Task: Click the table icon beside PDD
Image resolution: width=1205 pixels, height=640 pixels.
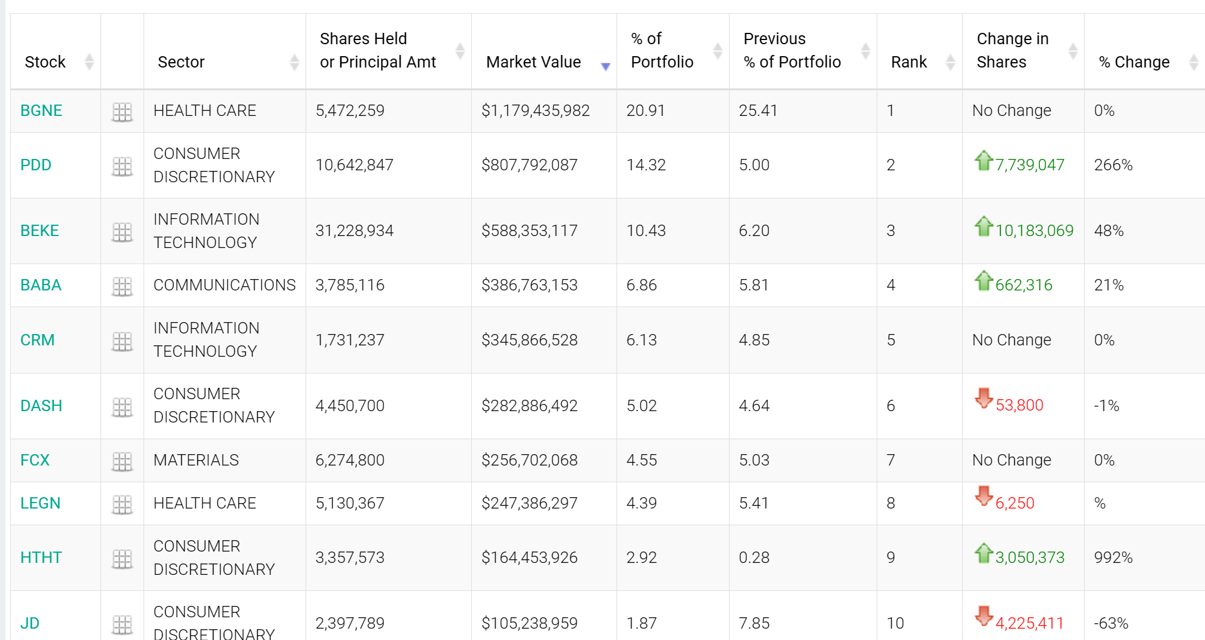Action: click(122, 166)
